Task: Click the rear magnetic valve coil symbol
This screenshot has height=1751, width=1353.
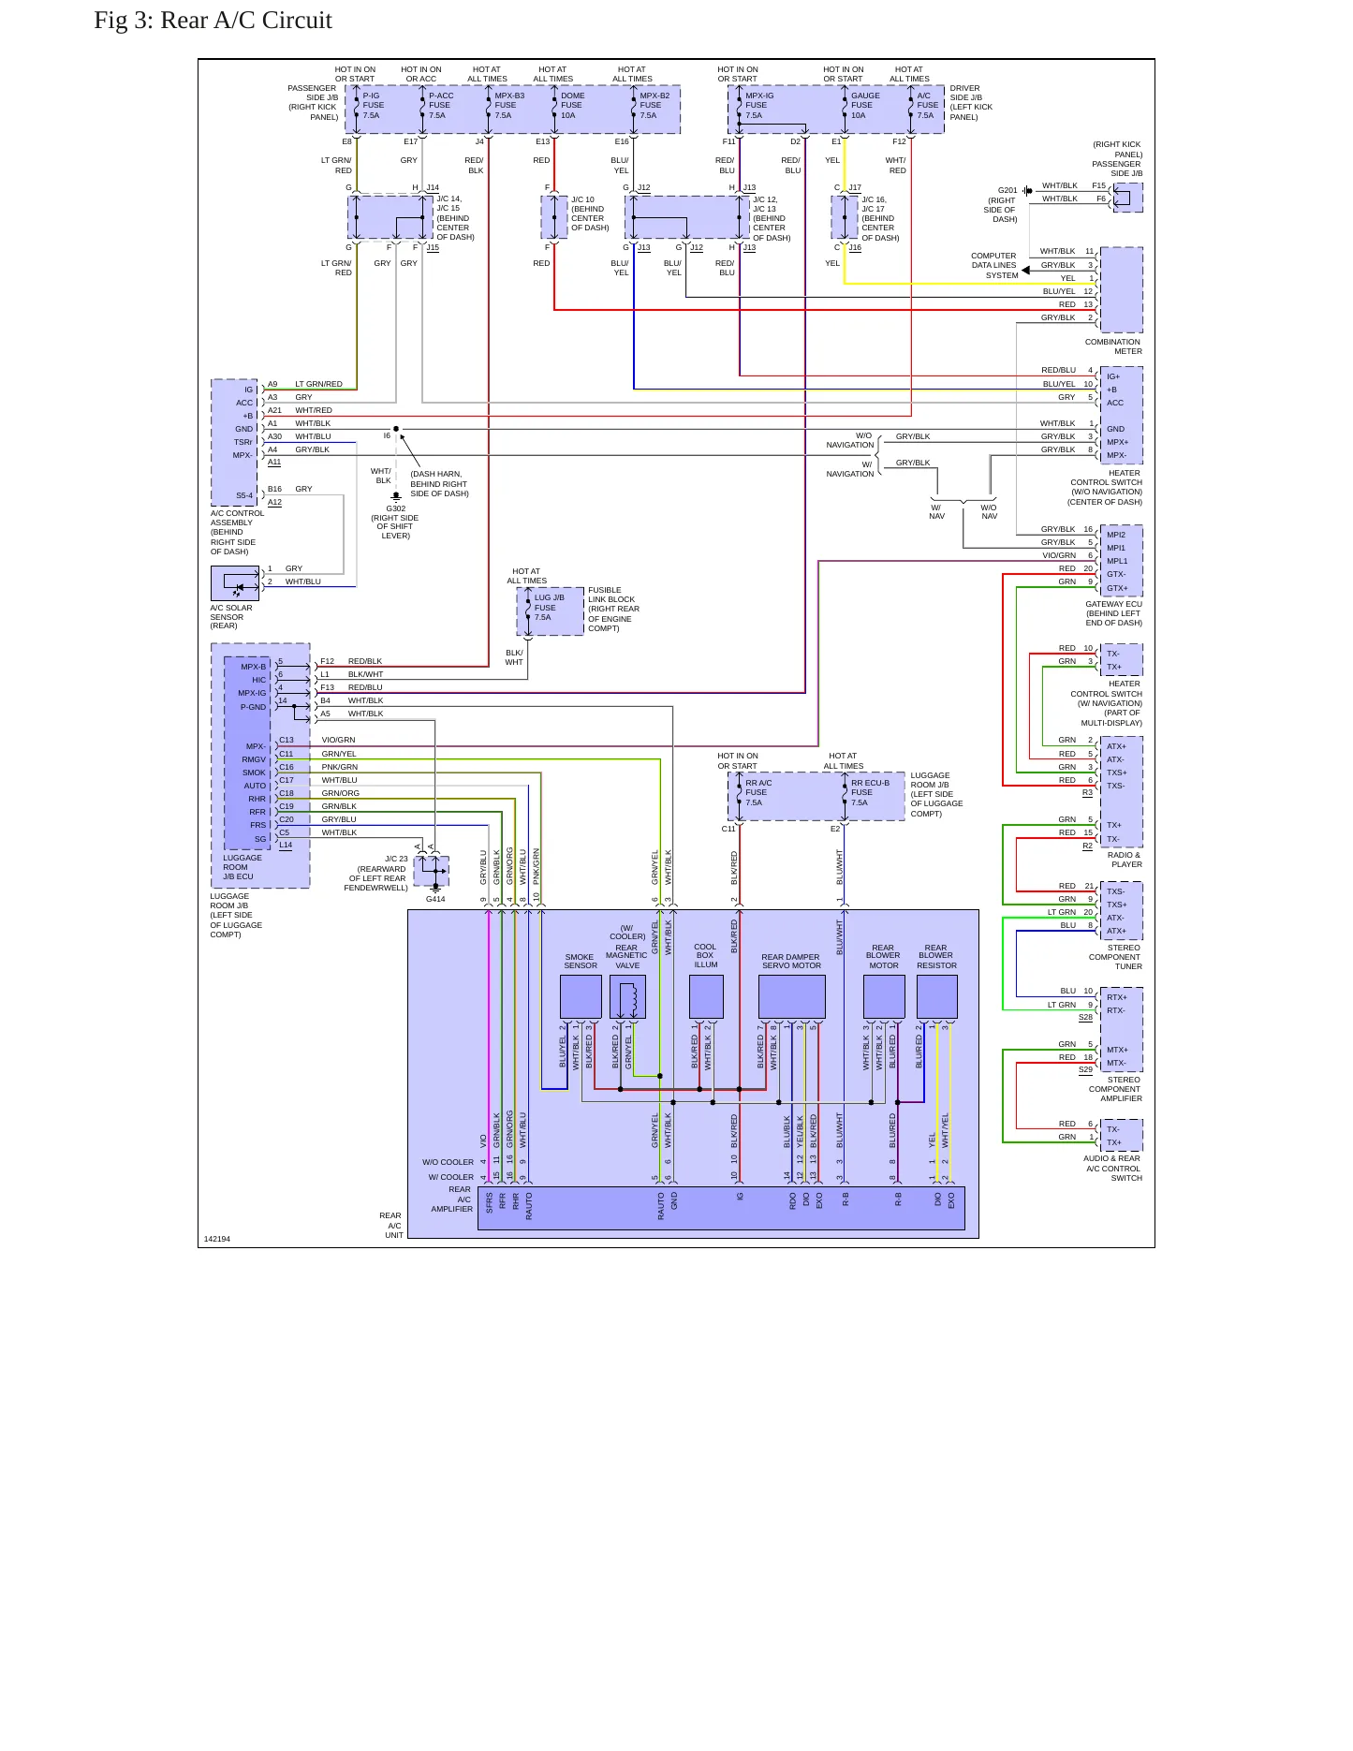Action: (635, 999)
